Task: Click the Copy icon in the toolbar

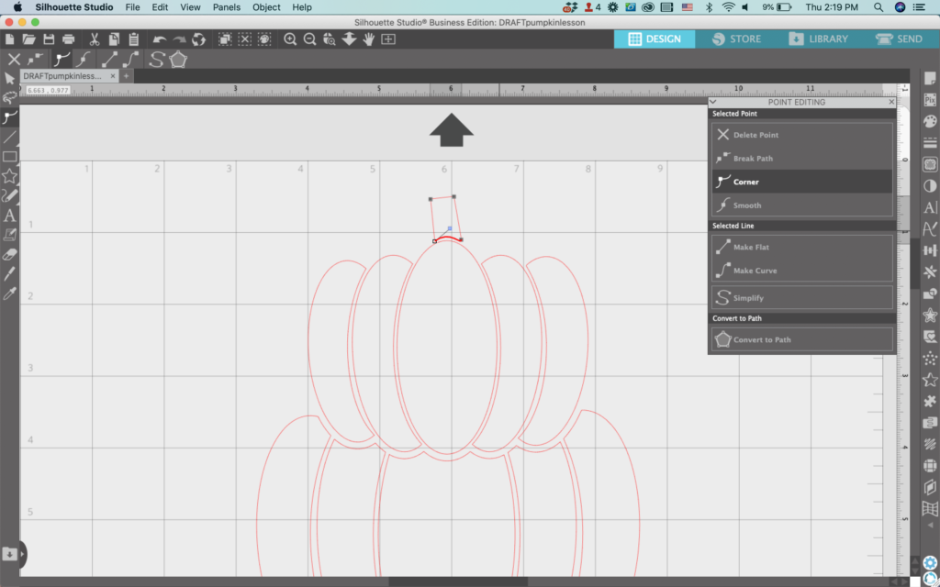Action: tap(114, 39)
